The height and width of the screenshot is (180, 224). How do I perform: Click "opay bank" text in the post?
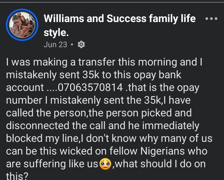pyautogui.click(x=157, y=75)
